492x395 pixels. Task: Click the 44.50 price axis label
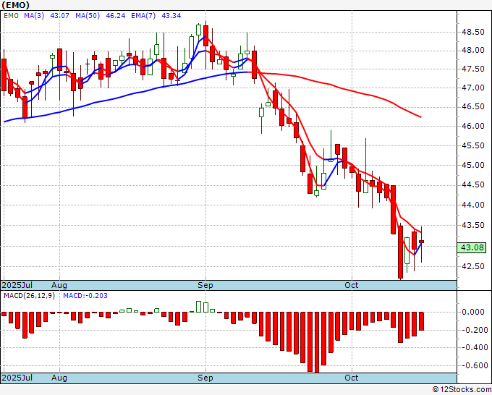pyautogui.click(x=473, y=185)
